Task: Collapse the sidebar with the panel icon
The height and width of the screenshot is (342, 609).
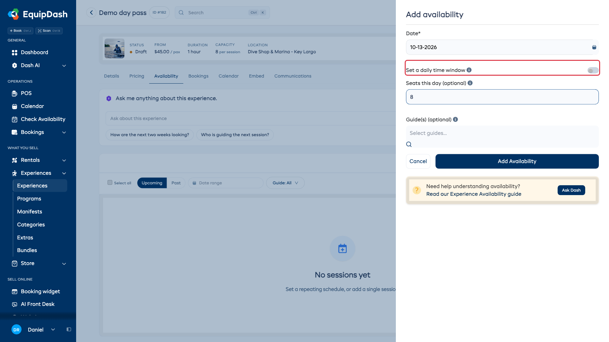Action: click(x=69, y=329)
